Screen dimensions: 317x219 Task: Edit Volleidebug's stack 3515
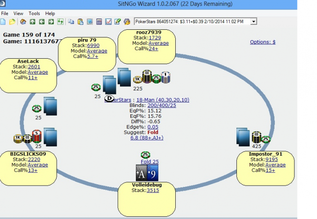[x=153, y=191]
